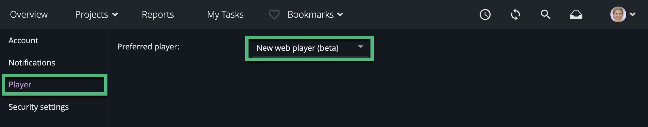Click the user avatar picture

618,14
